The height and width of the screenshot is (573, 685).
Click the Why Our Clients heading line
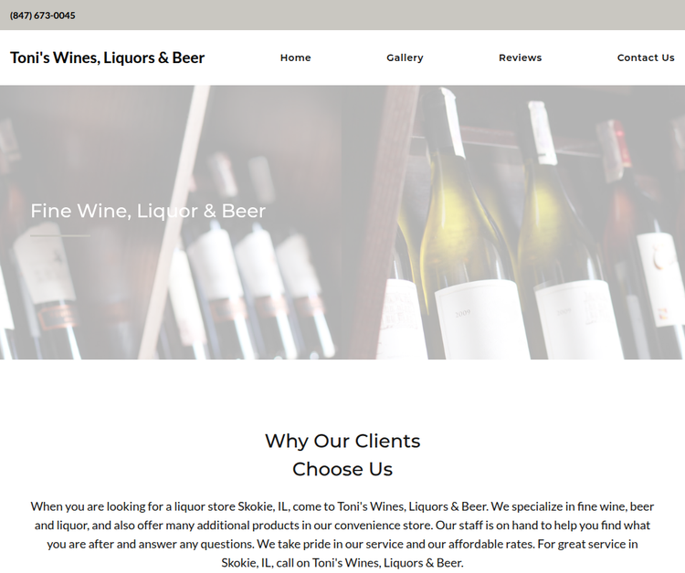tap(342, 441)
